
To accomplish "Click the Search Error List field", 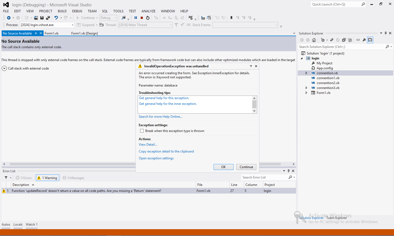I will coord(265,177).
